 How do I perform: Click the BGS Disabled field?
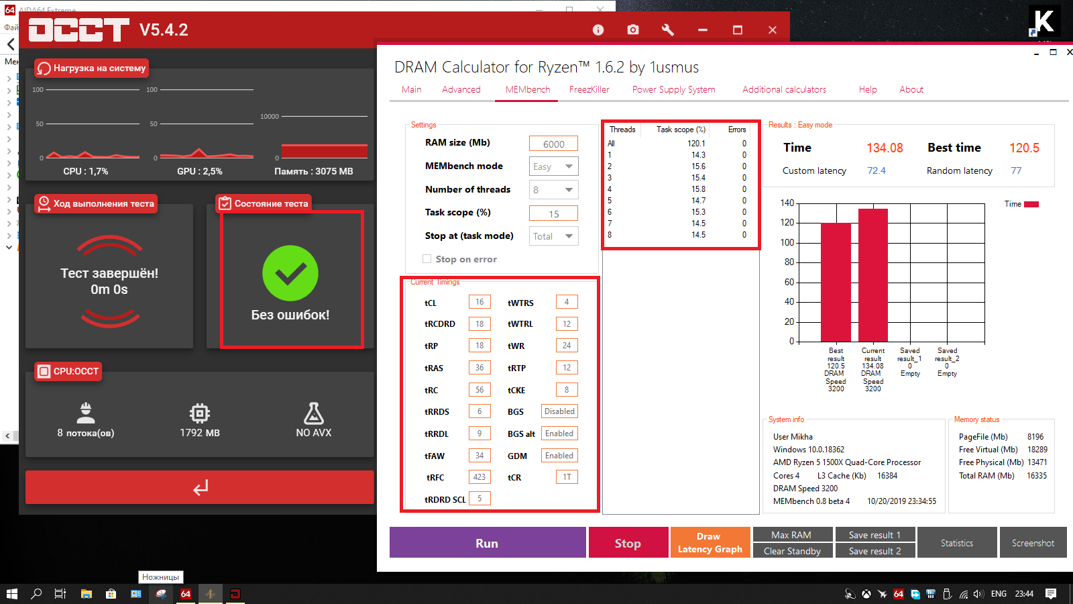tap(559, 411)
